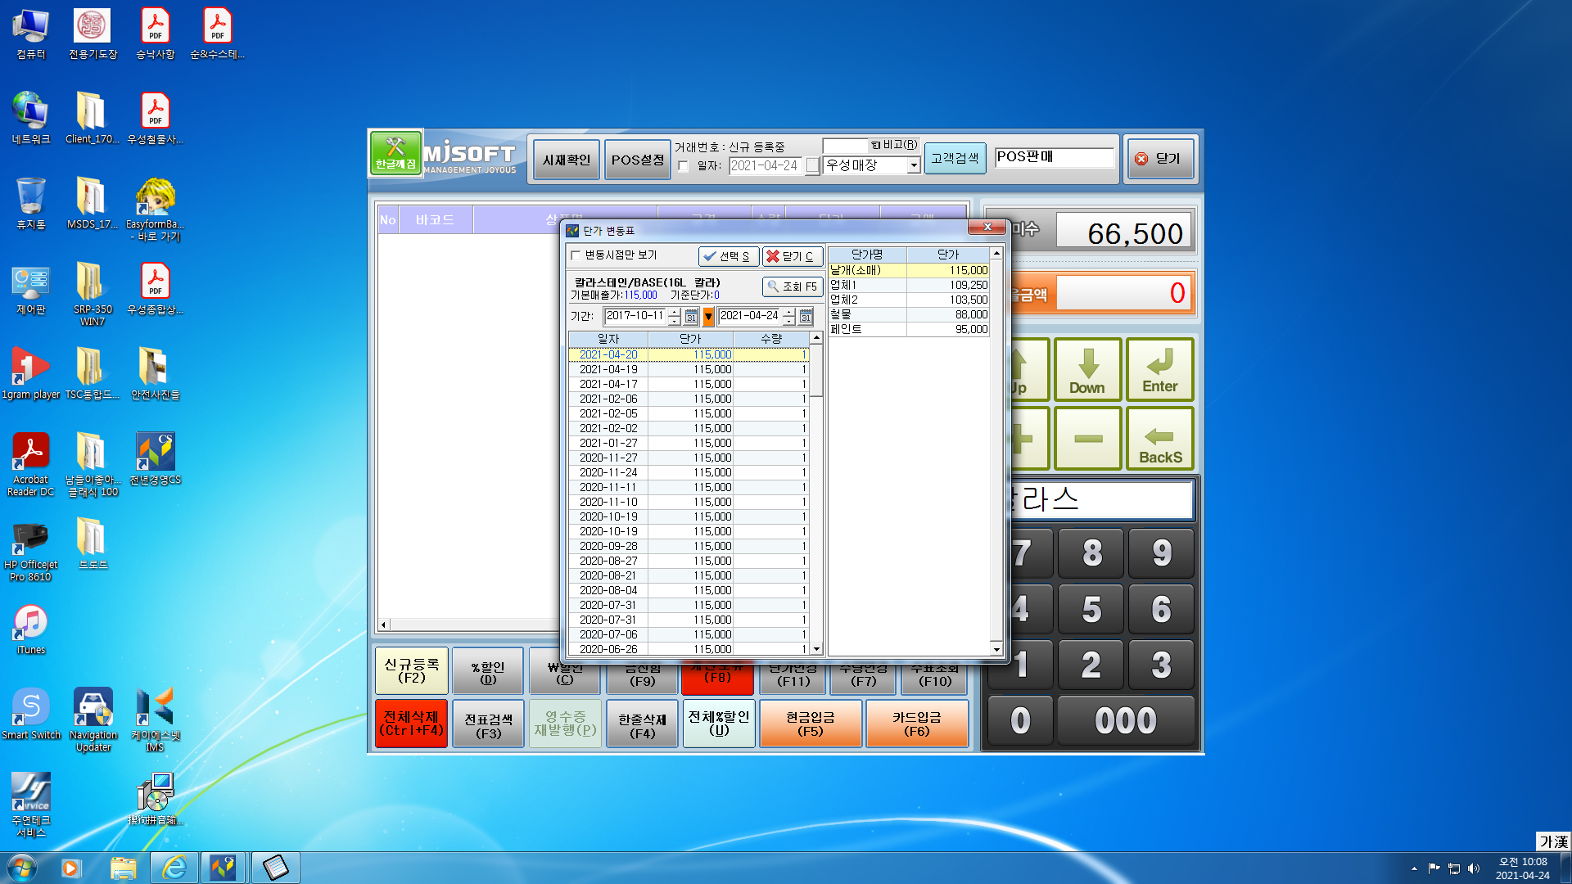Sort by 일자 column header
The height and width of the screenshot is (884, 1572).
pos(608,339)
